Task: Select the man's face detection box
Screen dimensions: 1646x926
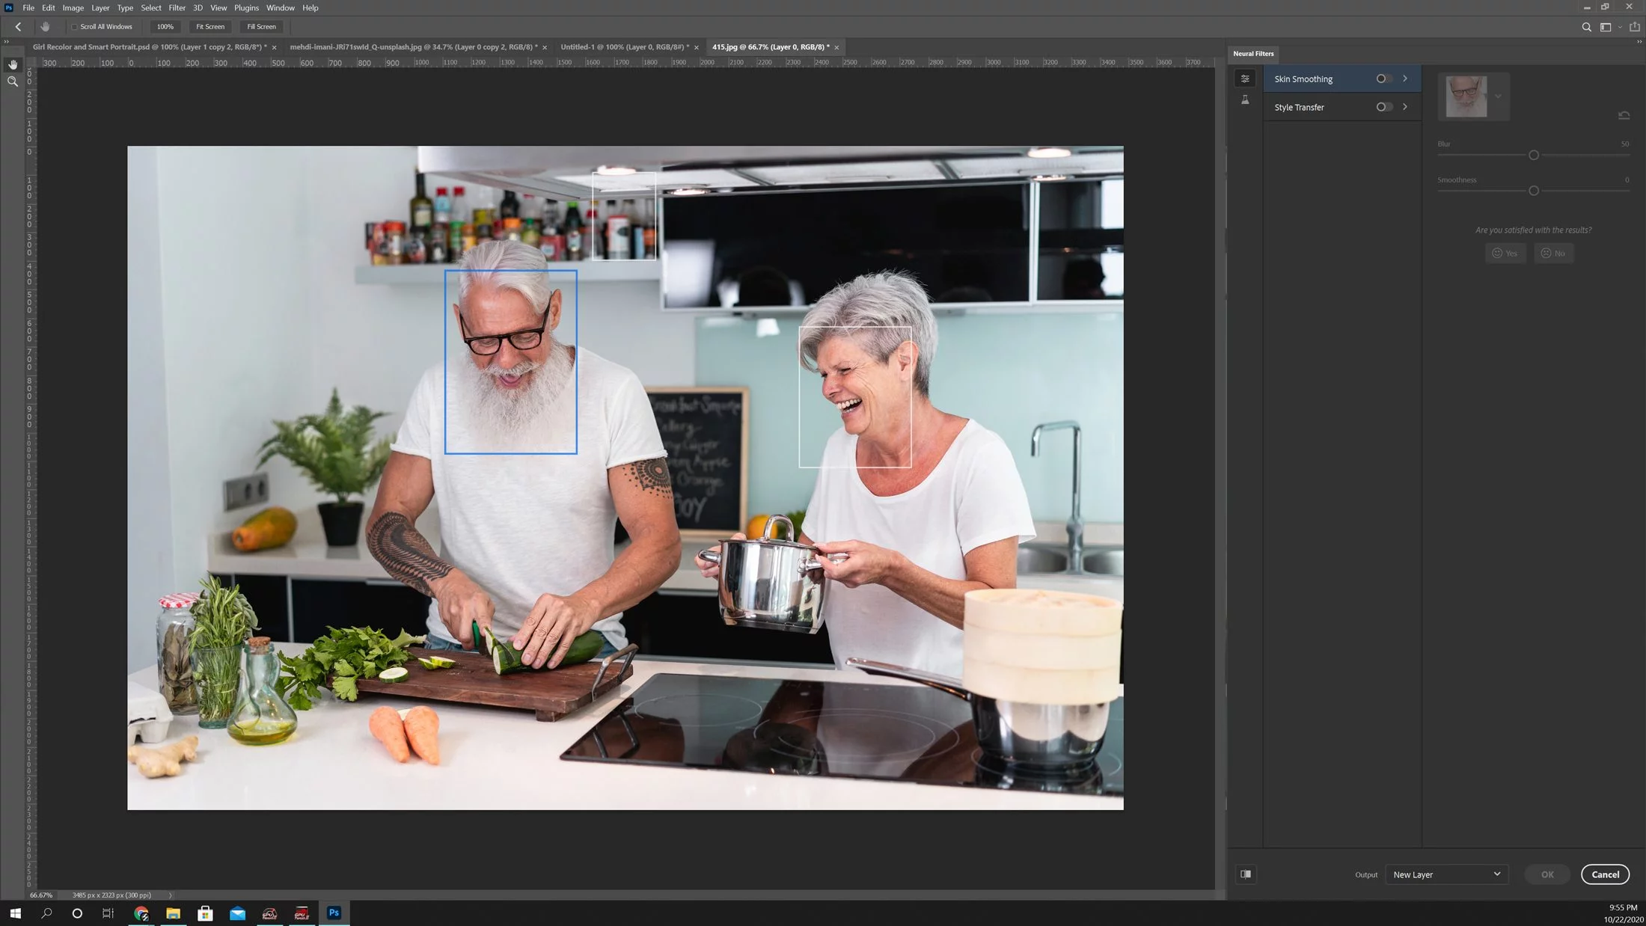Action: pyautogui.click(x=511, y=362)
